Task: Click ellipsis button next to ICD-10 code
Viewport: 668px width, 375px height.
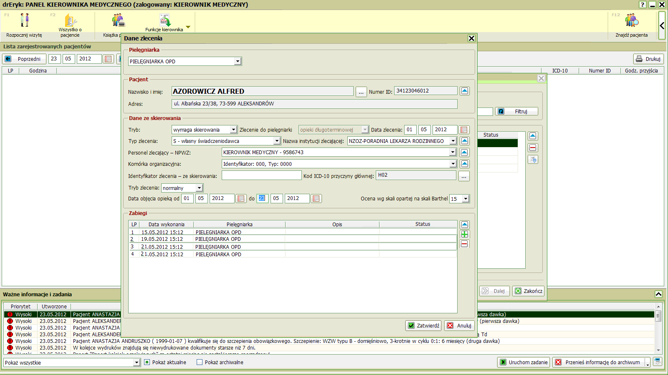Action: pos(464,176)
